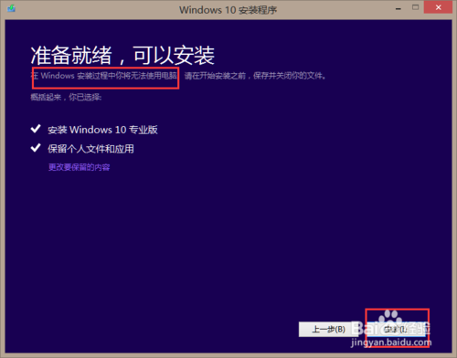
Task: Maximize the Windows 10 安装程序 window
Action: click(415, 7)
